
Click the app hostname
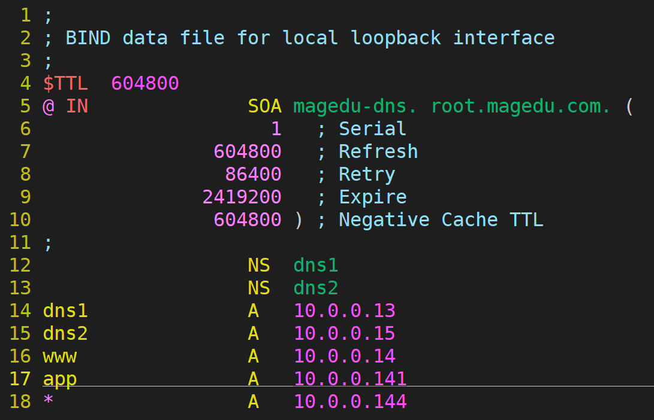59,380
